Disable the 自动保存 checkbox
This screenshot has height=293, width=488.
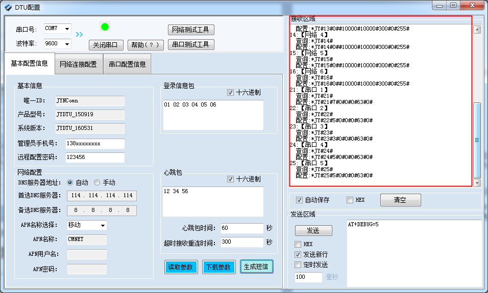(x=300, y=200)
